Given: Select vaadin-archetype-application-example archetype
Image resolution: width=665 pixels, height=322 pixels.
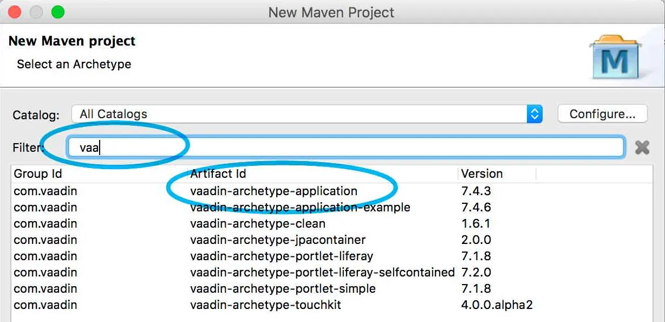Looking at the screenshot, I should [300, 207].
